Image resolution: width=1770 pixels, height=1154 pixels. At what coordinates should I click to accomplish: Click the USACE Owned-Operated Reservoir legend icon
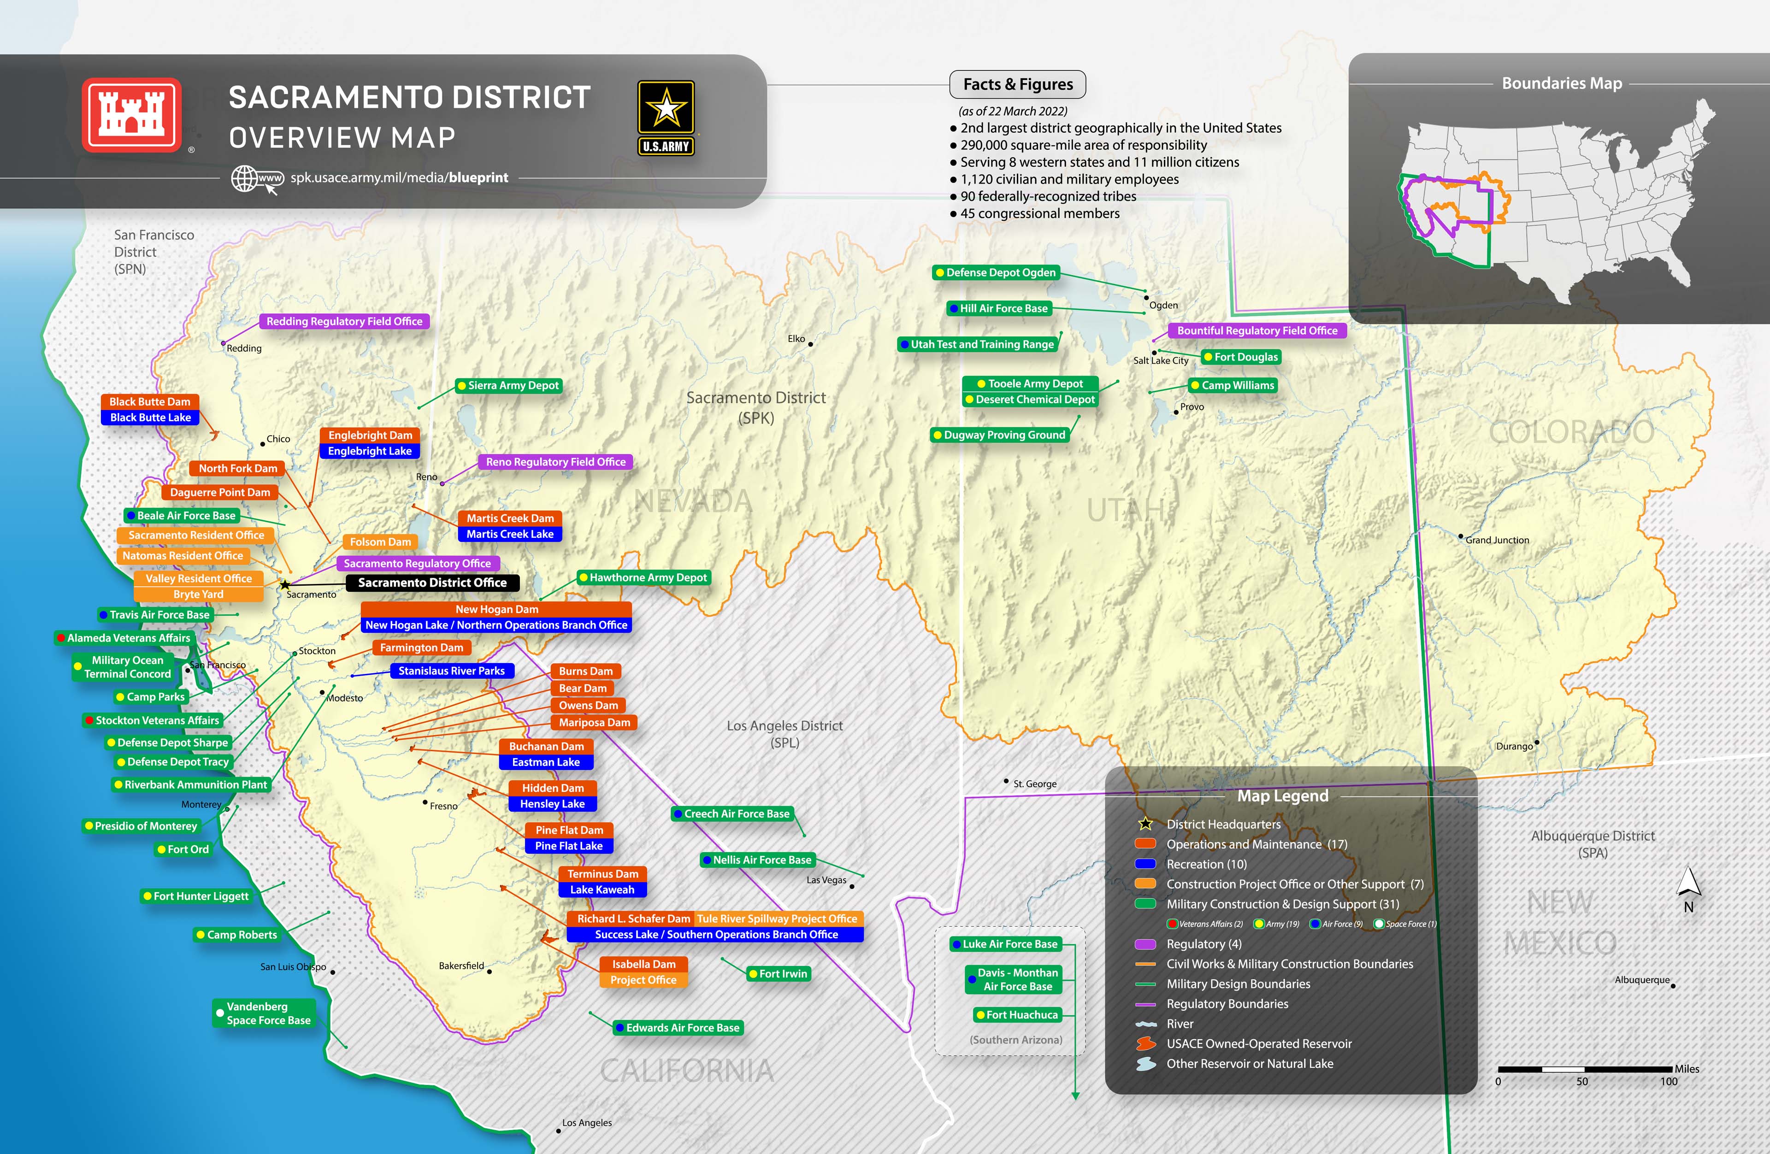point(1146,1044)
